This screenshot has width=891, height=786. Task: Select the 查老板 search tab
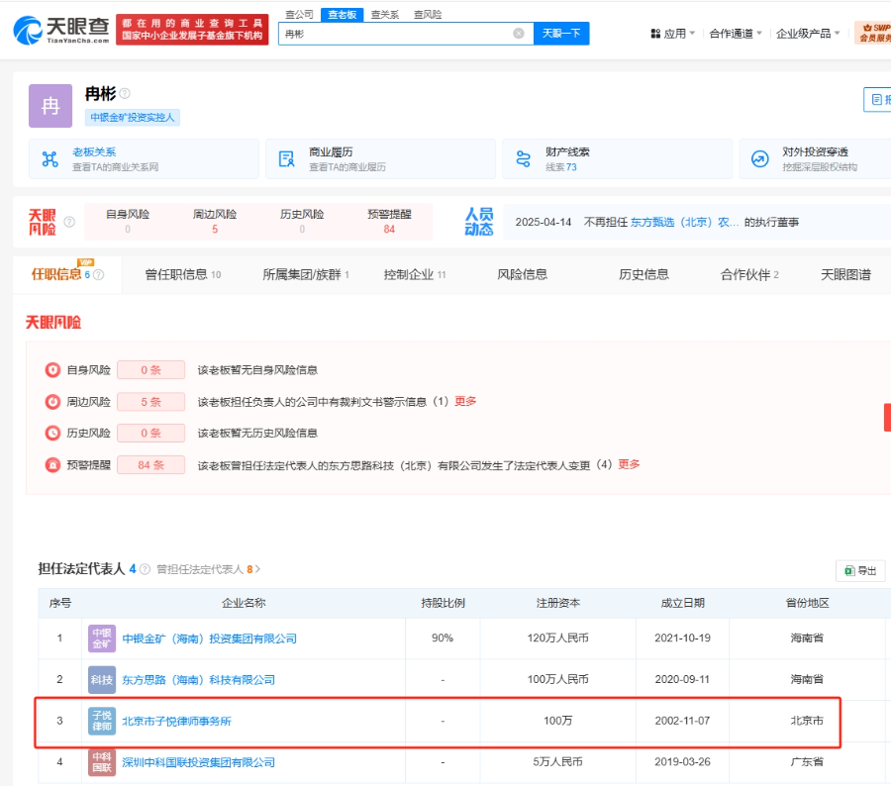tap(343, 14)
